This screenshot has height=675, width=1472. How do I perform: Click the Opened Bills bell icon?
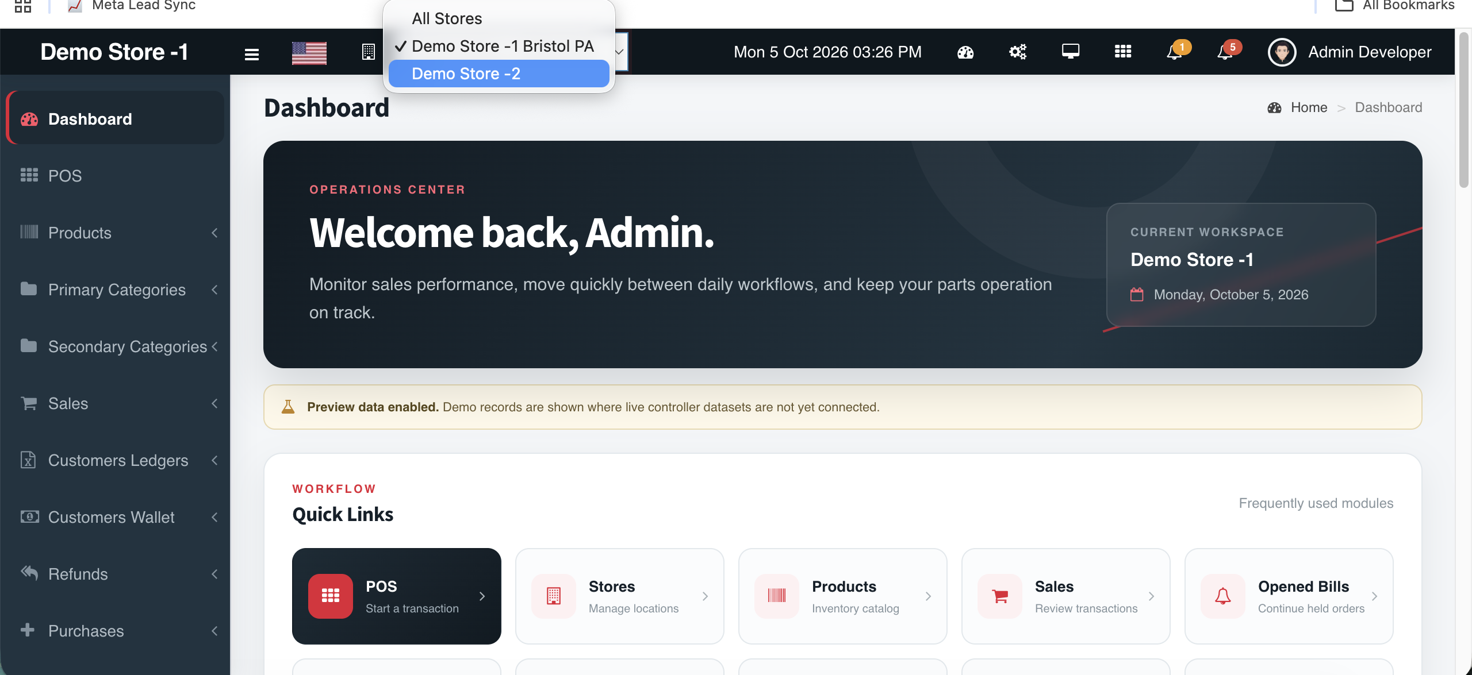point(1223,596)
